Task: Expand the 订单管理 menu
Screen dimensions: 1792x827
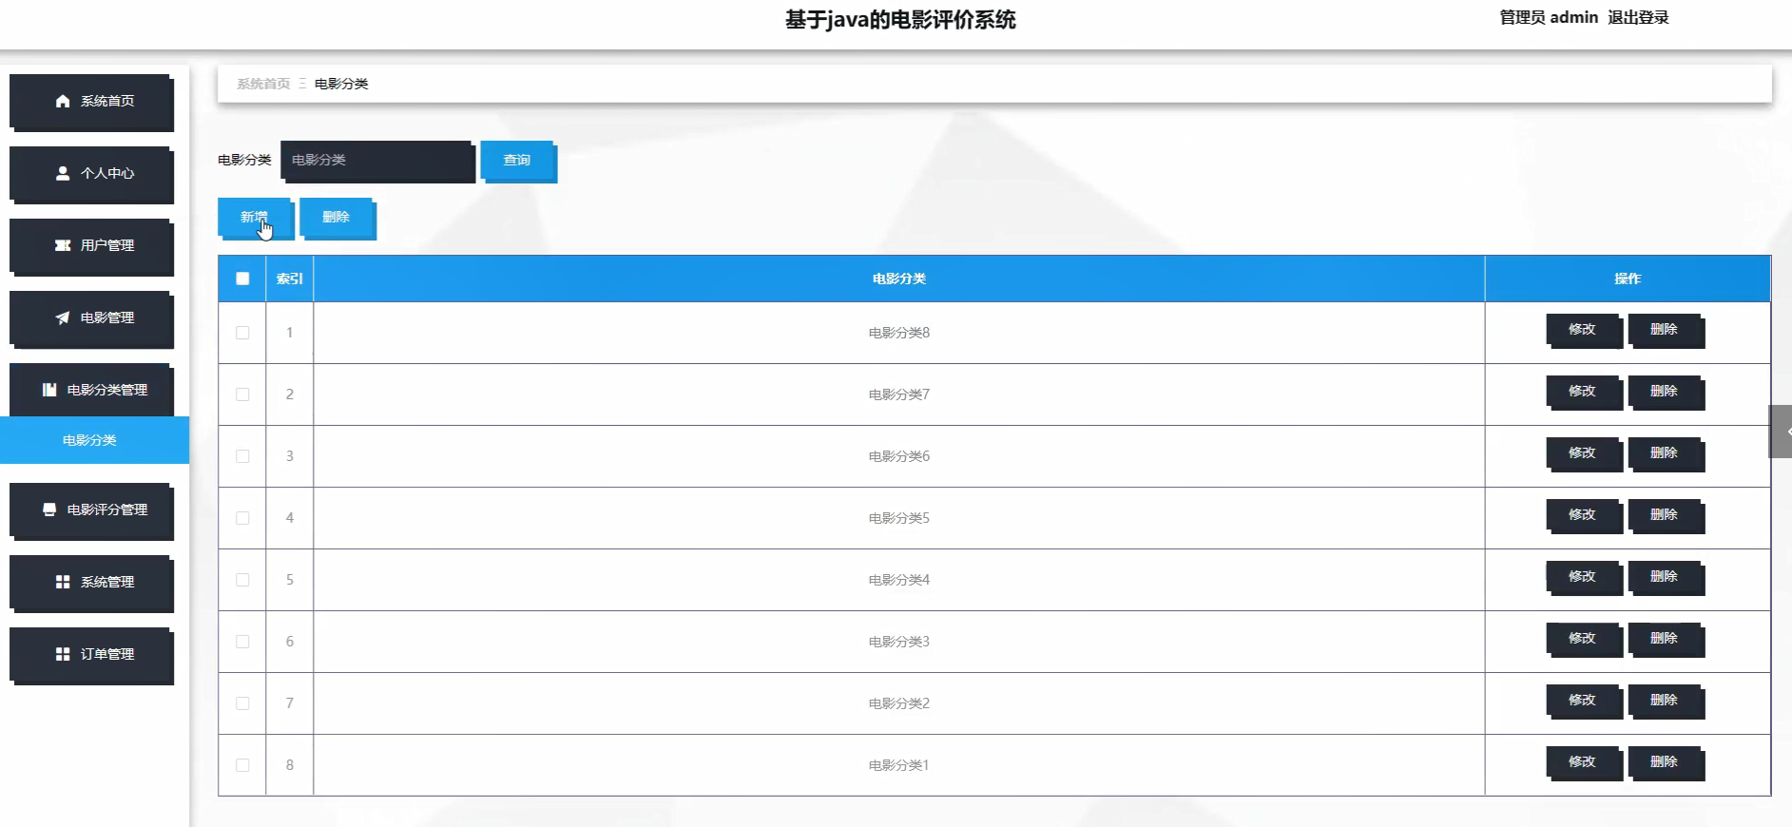Action: pos(91,655)
